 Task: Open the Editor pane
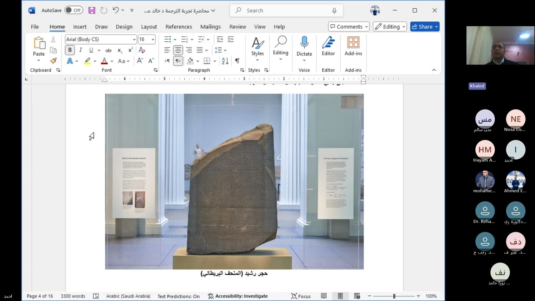point(328,46)
